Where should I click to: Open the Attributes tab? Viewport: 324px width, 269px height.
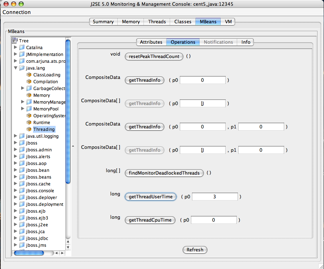pos(151,42)
